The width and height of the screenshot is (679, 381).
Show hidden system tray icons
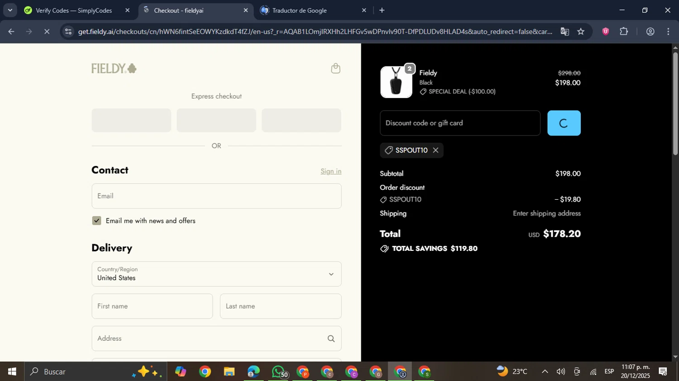tap(545, 372)
